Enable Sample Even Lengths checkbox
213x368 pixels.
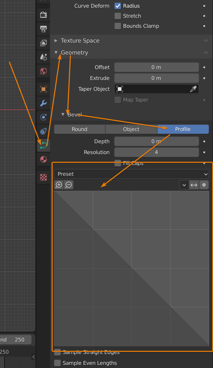click(x=57, y=363)
